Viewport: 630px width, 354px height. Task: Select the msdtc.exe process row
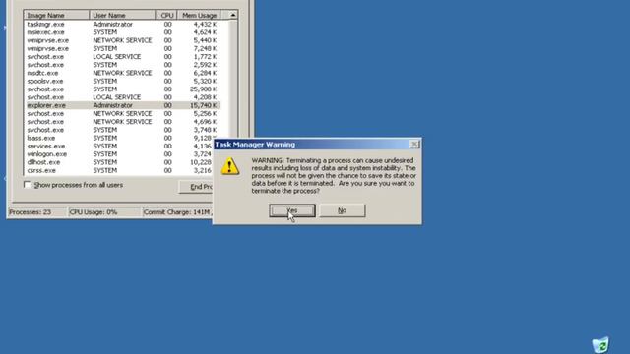[122, 73]
